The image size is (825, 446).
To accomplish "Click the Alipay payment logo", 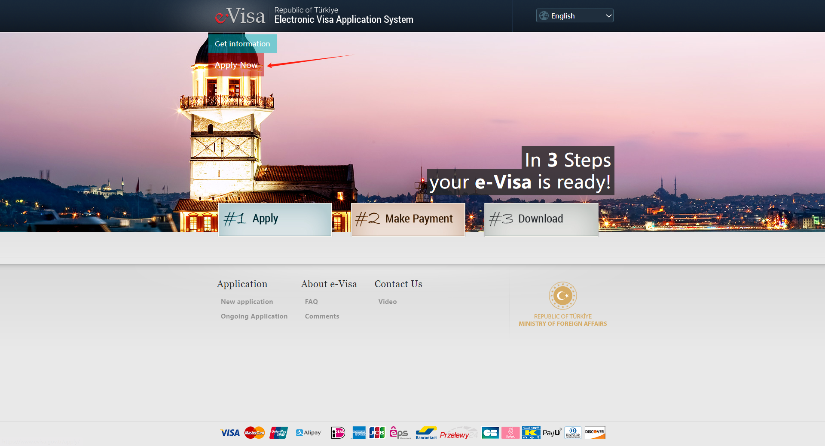I will coord(309,433).
